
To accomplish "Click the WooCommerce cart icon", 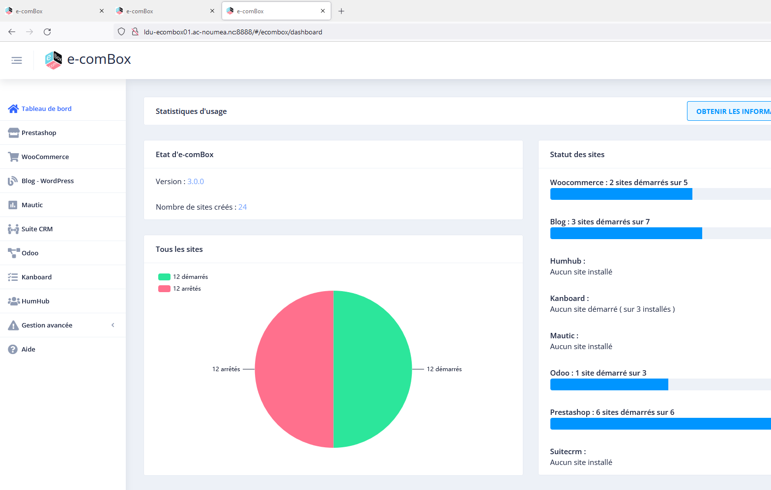I will click(x=13, y=157).
